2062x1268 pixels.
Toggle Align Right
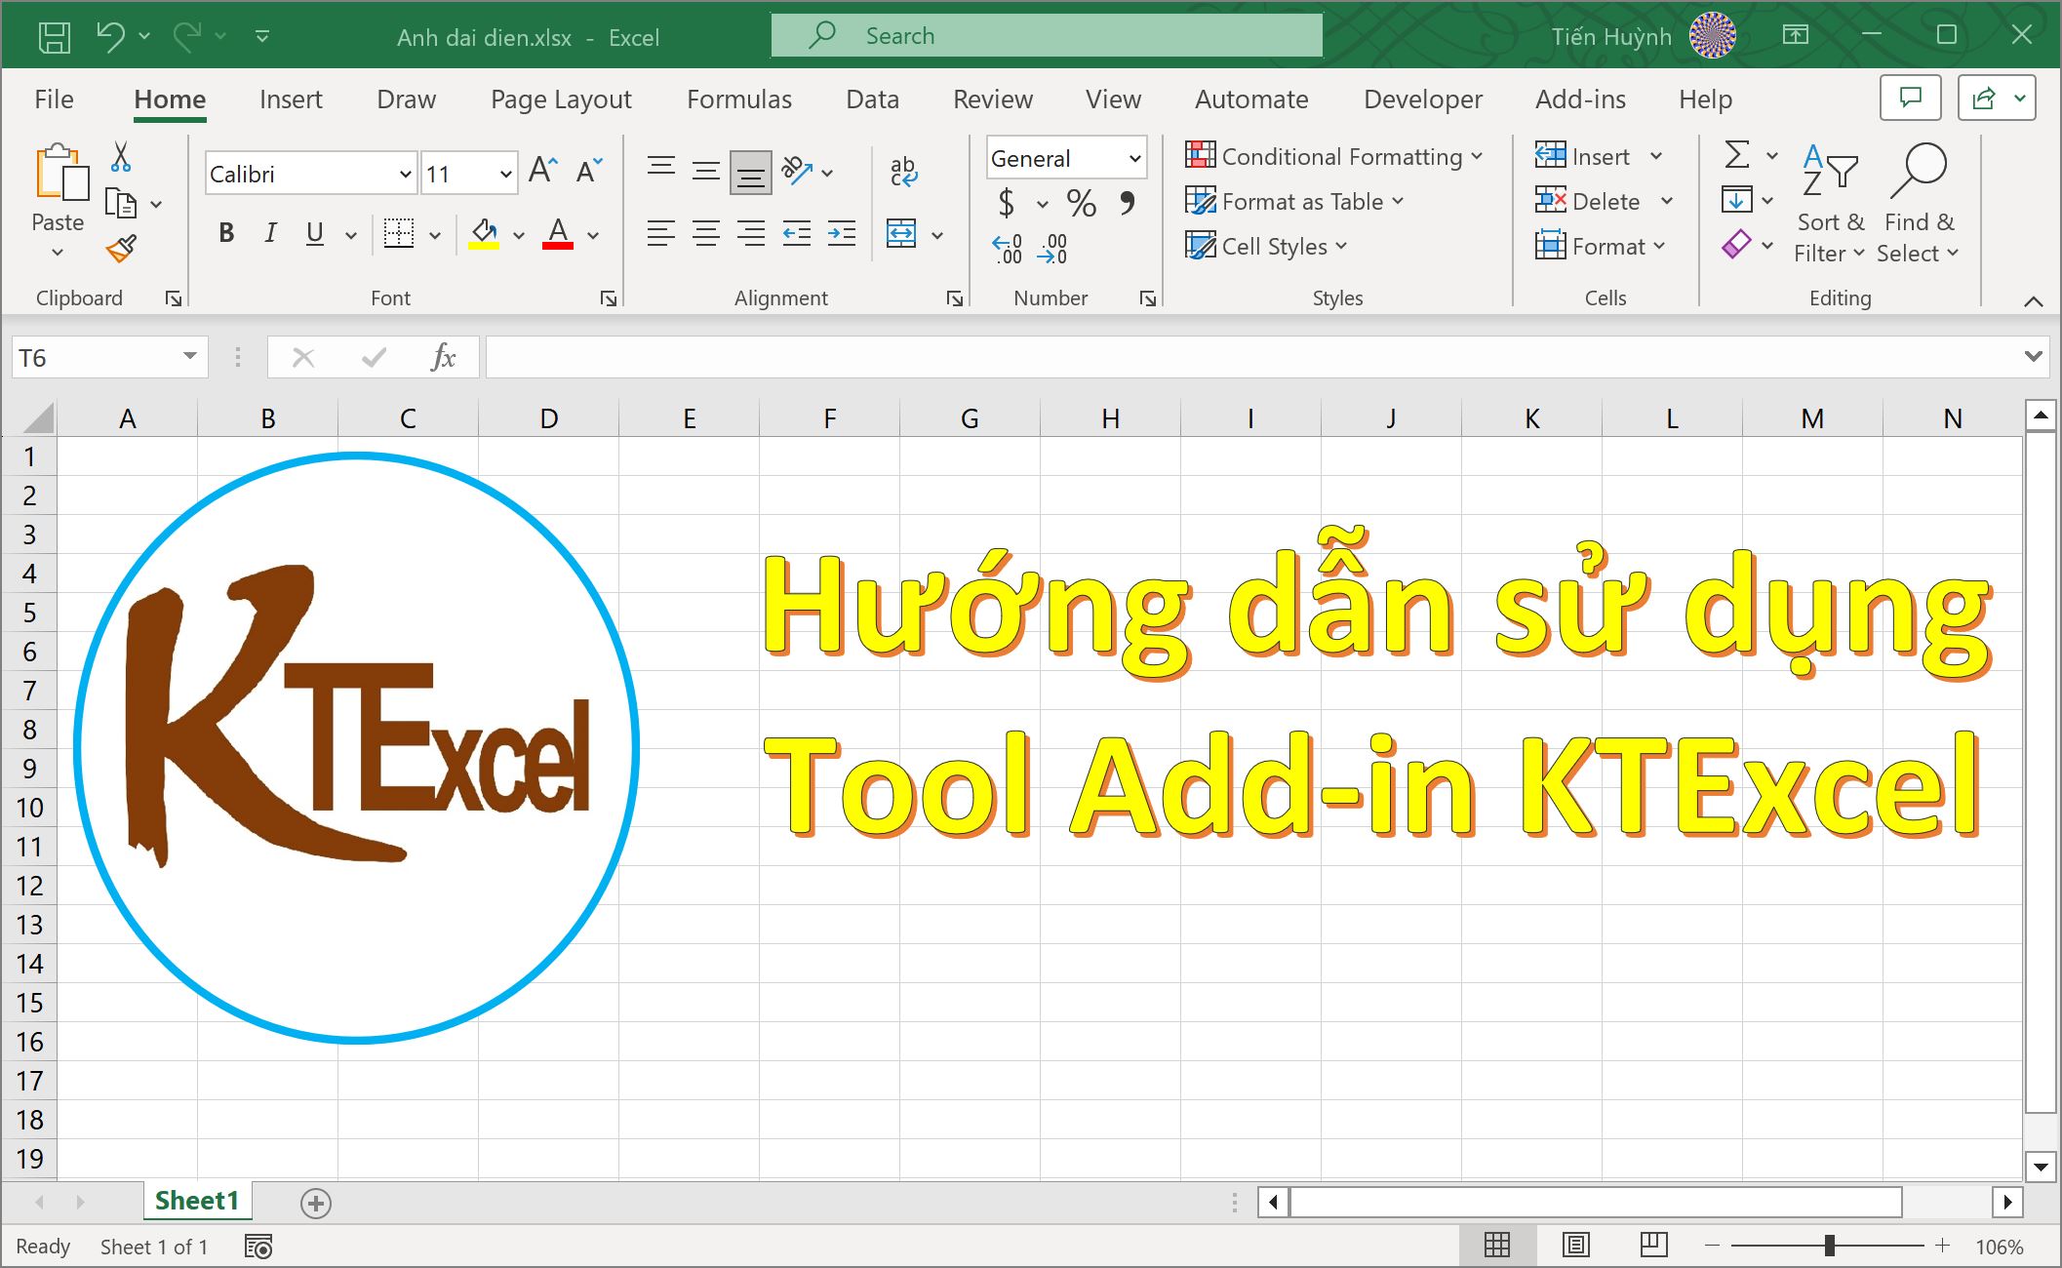750,233
